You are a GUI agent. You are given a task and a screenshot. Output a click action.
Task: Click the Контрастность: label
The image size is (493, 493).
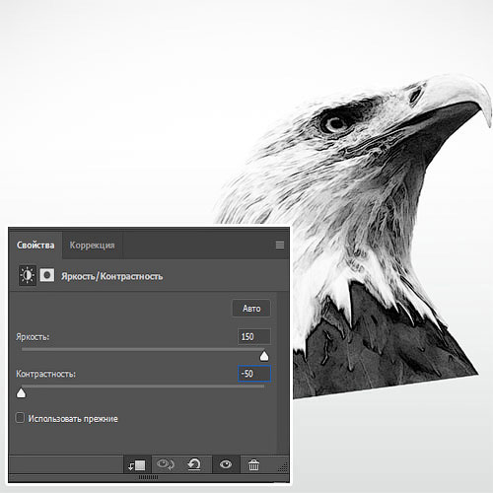(x=45, y=374)
